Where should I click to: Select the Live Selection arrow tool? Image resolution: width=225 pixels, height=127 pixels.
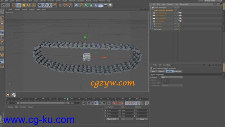[x=14, y=5]
